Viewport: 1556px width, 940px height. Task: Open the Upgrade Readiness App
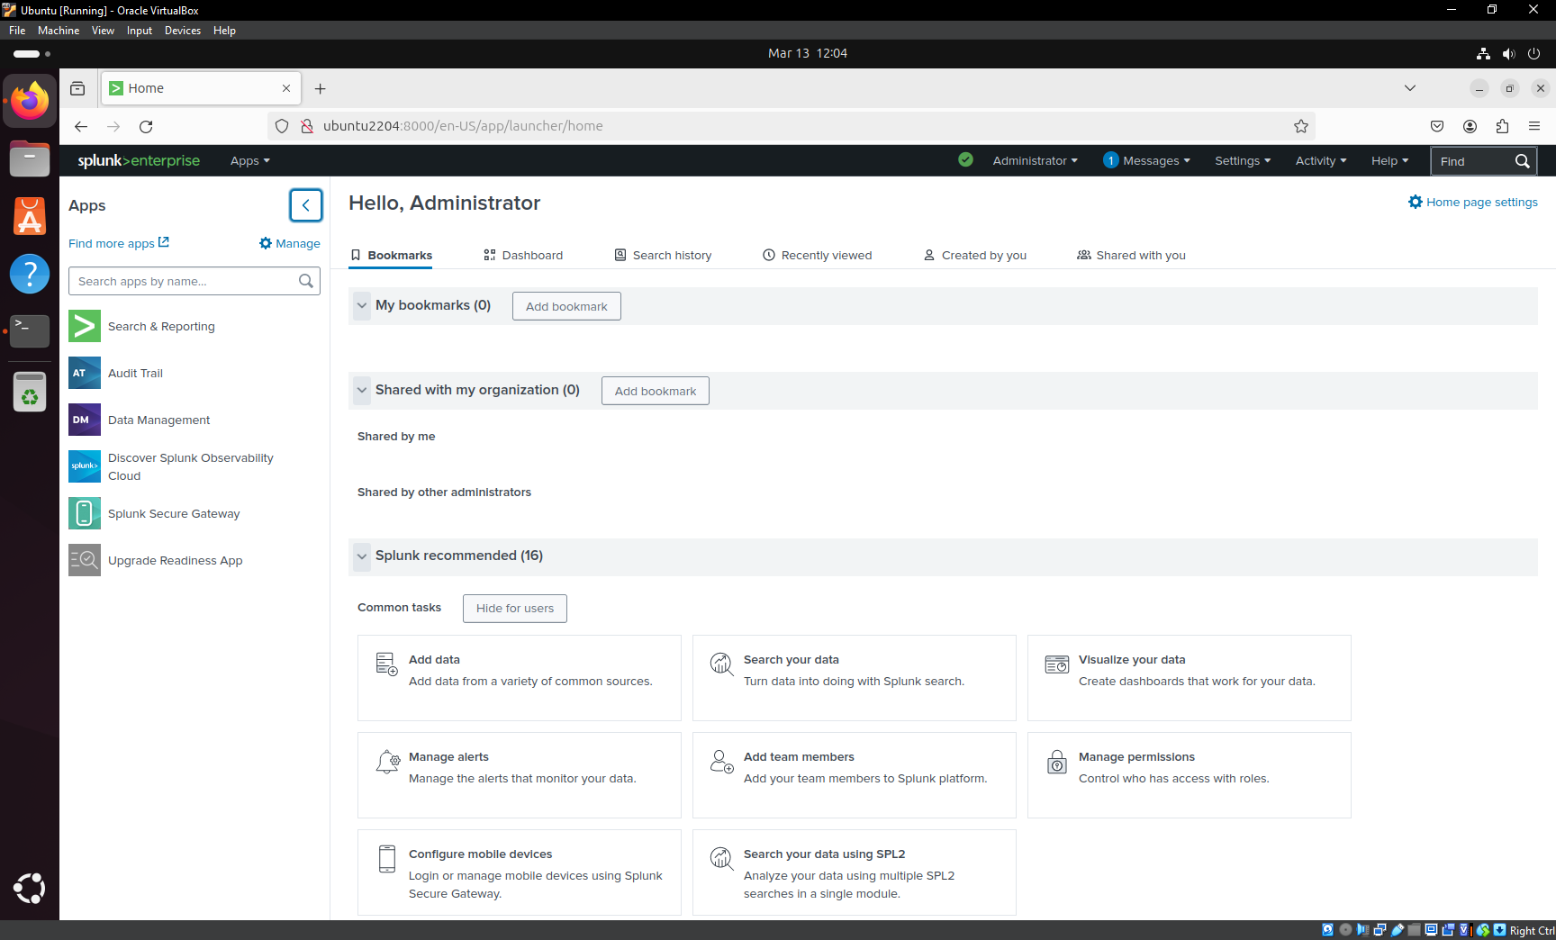[x=175, y=560]
